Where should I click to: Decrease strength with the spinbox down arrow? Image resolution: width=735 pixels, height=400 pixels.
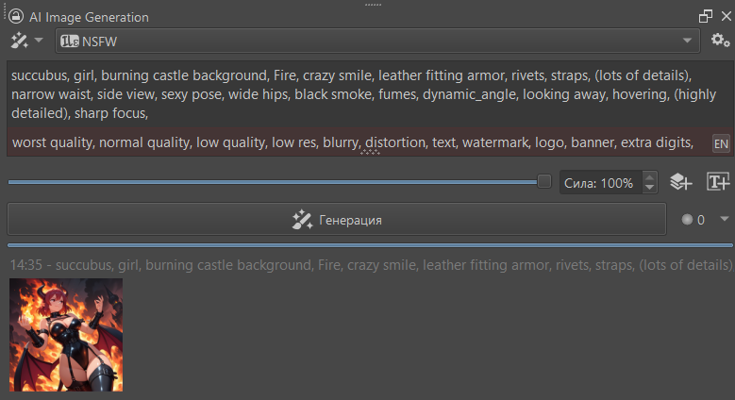649,188
